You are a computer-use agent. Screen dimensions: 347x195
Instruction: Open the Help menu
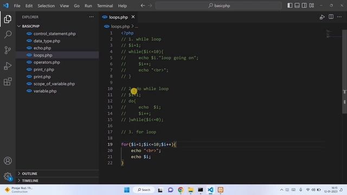(122, 6)
